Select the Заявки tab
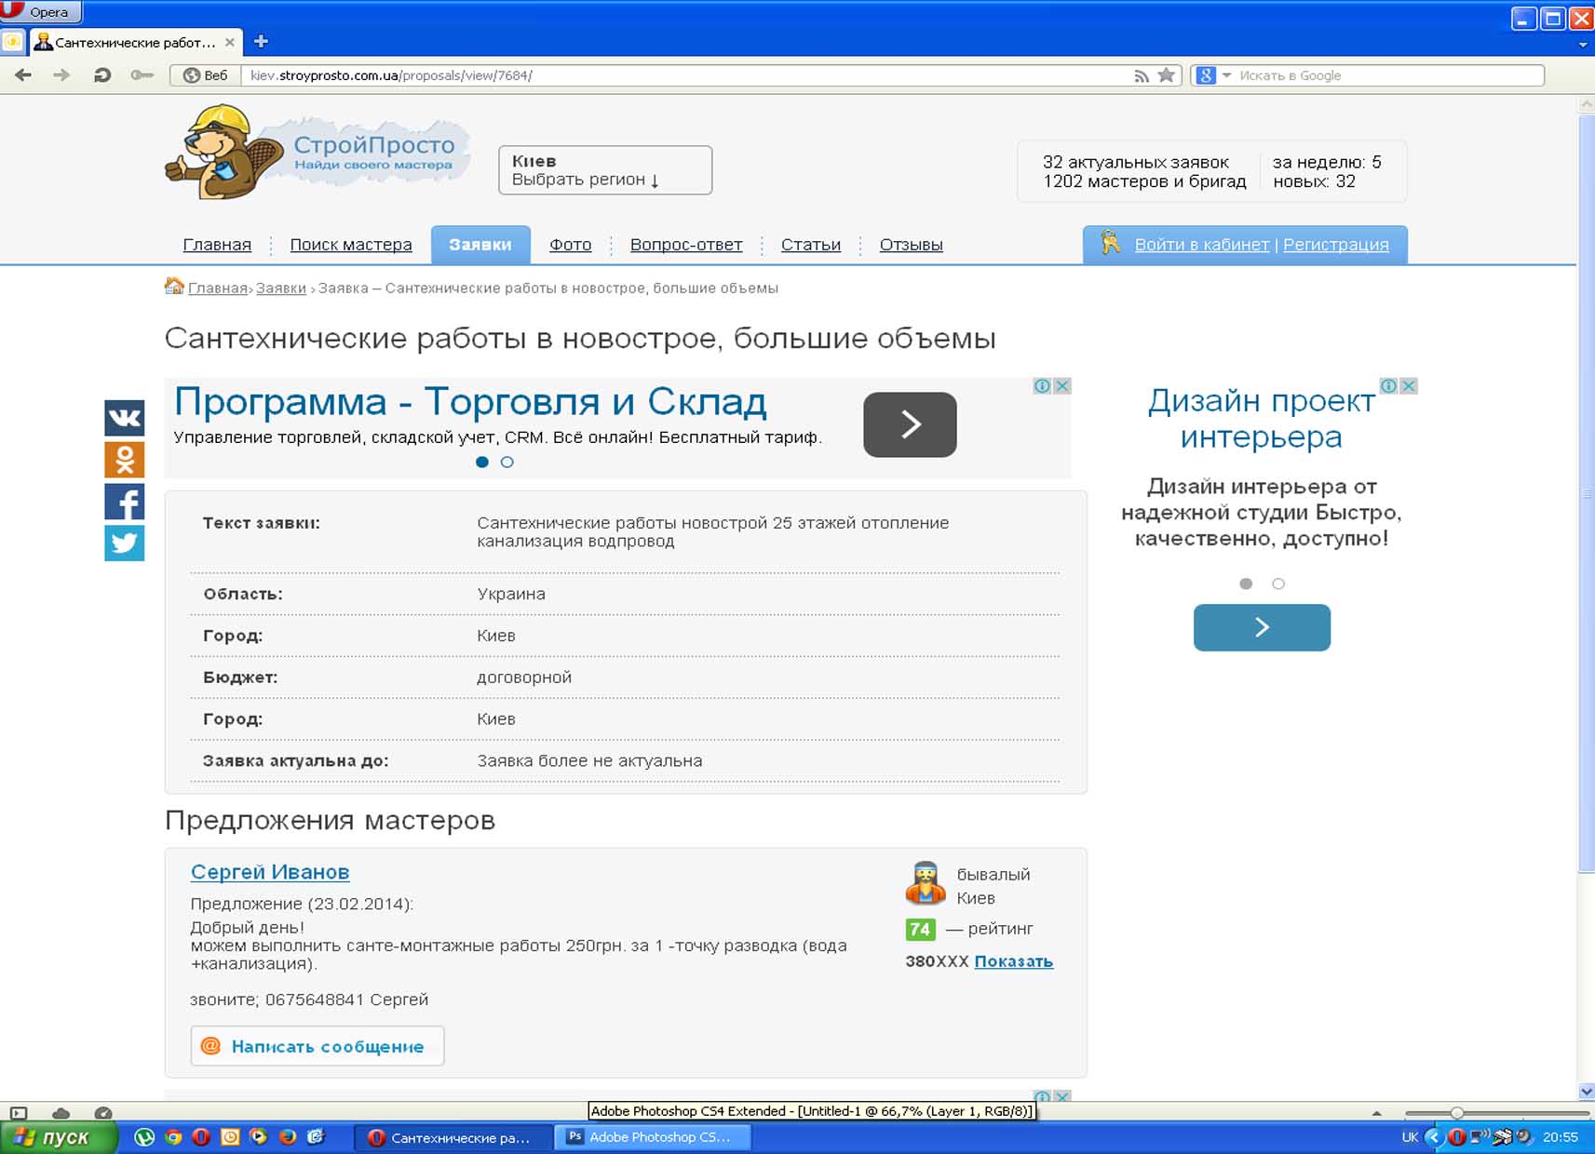Viewport: 1595px width, 1154px height. coord(480,245)
